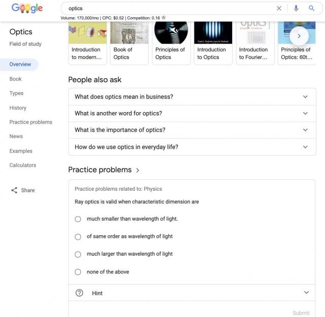Select "much smaller than wavelength of light" option
Viewport: 325px width, 317px height.
78,219
